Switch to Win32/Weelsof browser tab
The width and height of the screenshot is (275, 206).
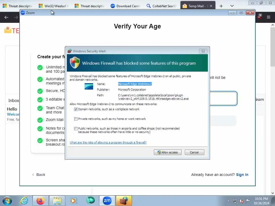tap(53, 6)
